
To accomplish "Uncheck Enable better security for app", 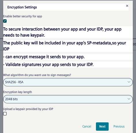I will click(5, 21).
